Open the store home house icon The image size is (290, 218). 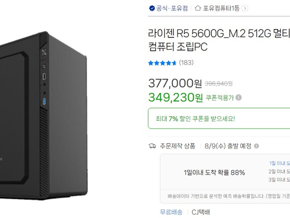click(x=198, y=8)
